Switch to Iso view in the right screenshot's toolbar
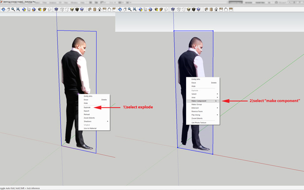Screen dimensions: 304x190 [x=206, y=9]
